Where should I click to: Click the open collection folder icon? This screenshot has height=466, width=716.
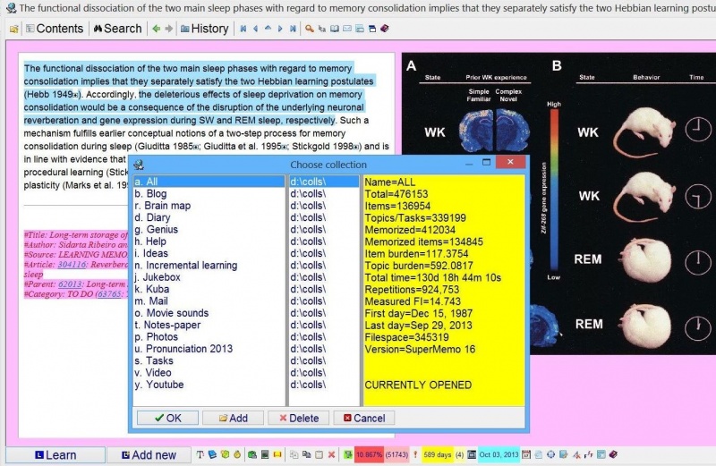click(x=13, y=29)
